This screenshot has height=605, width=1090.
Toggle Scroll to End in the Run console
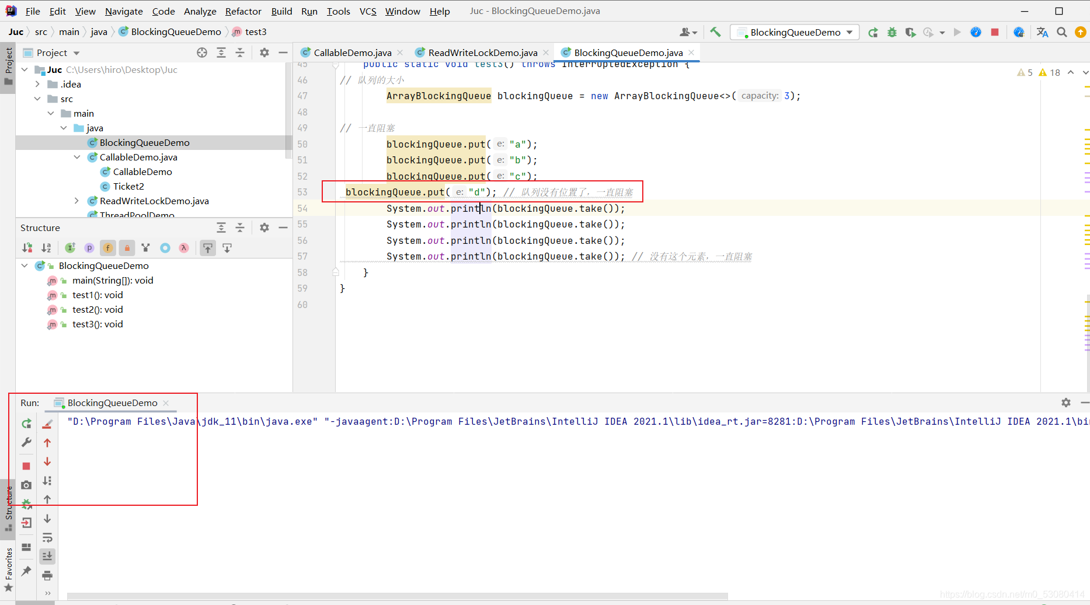(x=47, y=556)
